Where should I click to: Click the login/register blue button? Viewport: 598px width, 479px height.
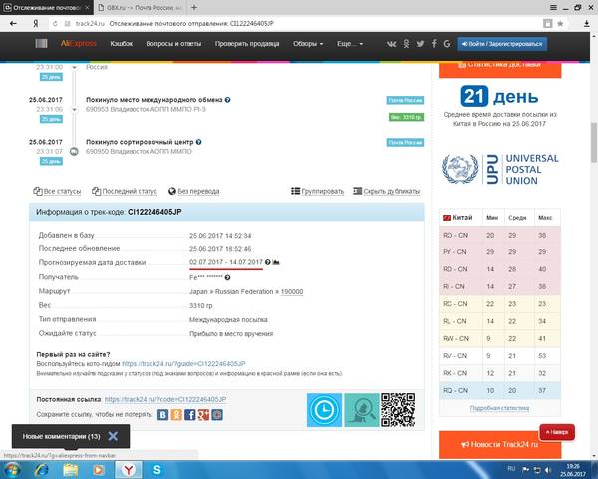pos(502,44)
